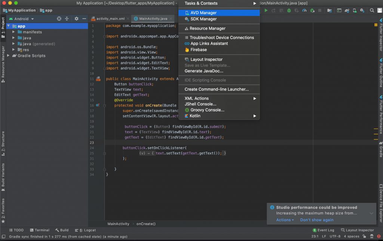Image resolution: width=383 pixels, height=241 pixels.
Task: Run the app with the green play icon
Action: click(x=266, y=10)
